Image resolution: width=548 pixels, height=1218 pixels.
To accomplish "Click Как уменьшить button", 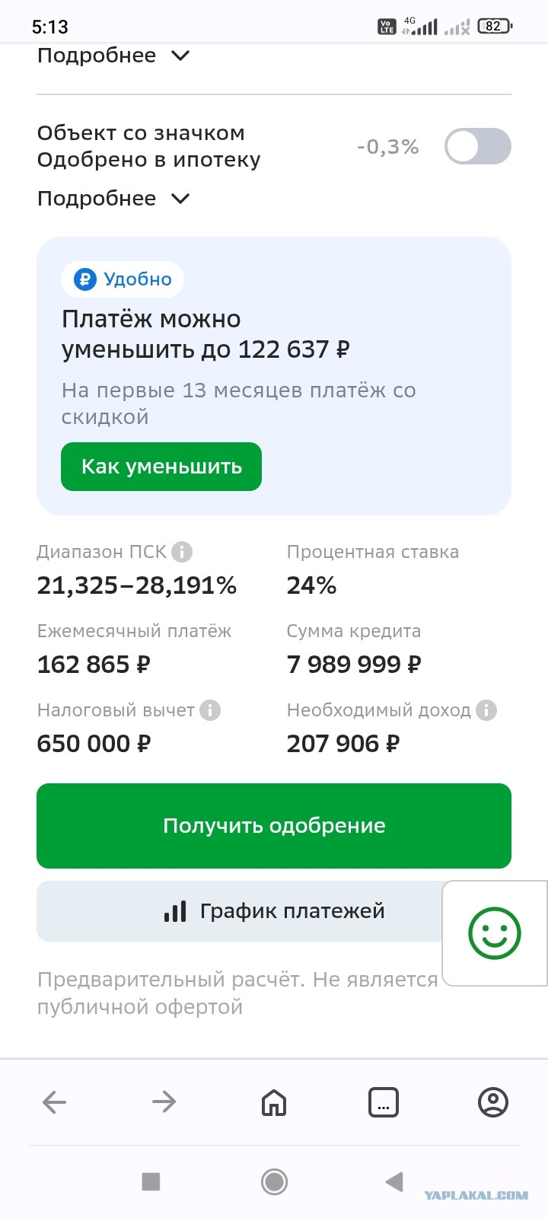I will pyautogui.click(x=161, y=467).
